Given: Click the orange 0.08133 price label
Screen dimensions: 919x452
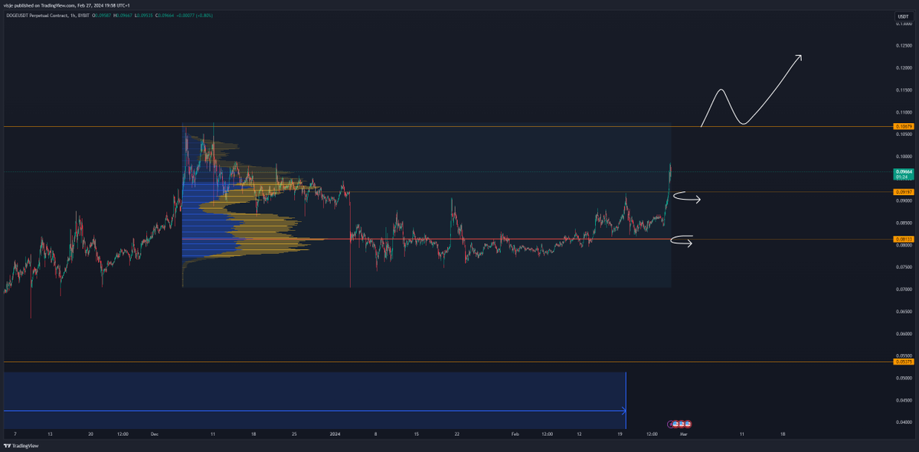Looking at the screenshot, I should point(903,239).
